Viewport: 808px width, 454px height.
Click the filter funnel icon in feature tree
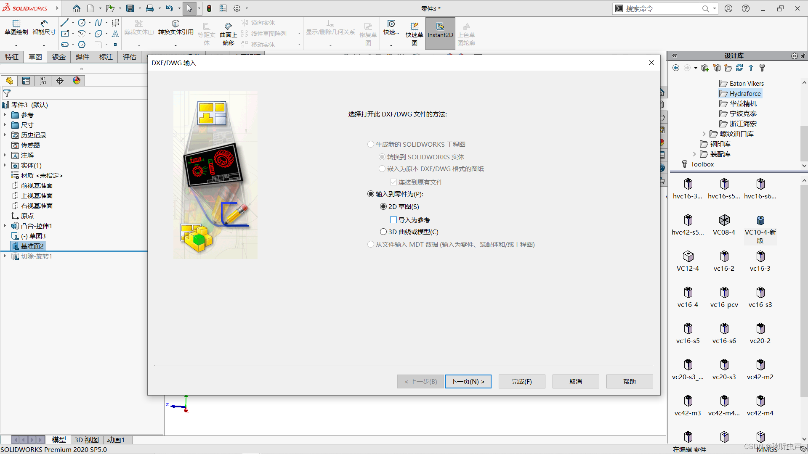(7, 93)
